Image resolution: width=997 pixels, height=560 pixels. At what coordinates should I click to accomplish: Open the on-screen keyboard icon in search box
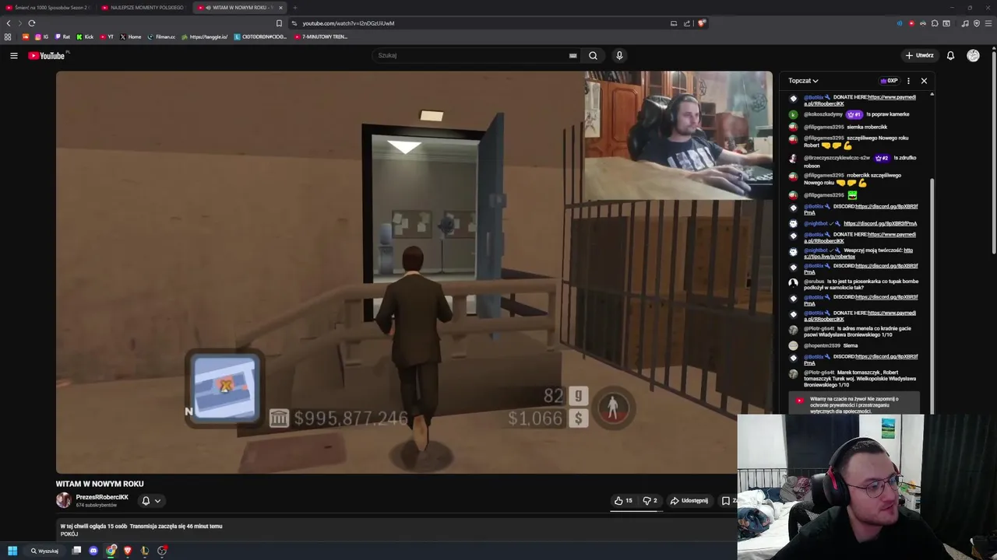[572, 55]
